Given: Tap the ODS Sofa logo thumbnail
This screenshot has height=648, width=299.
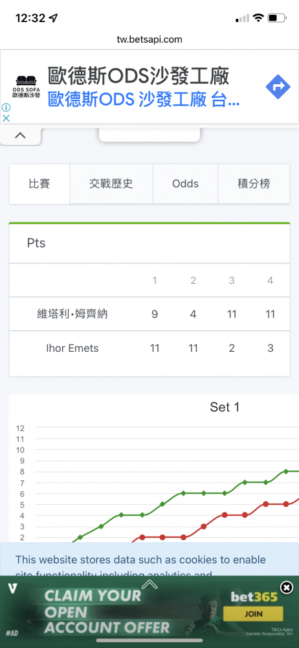Looking at the screenshot, I should (26, 86).
